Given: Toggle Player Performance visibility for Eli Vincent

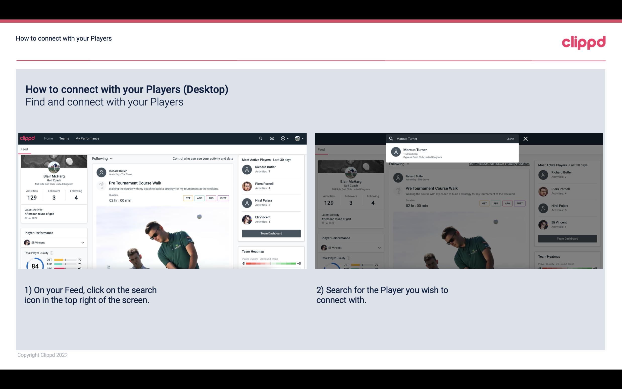Looking at the screenshot, I should (82, 242).
